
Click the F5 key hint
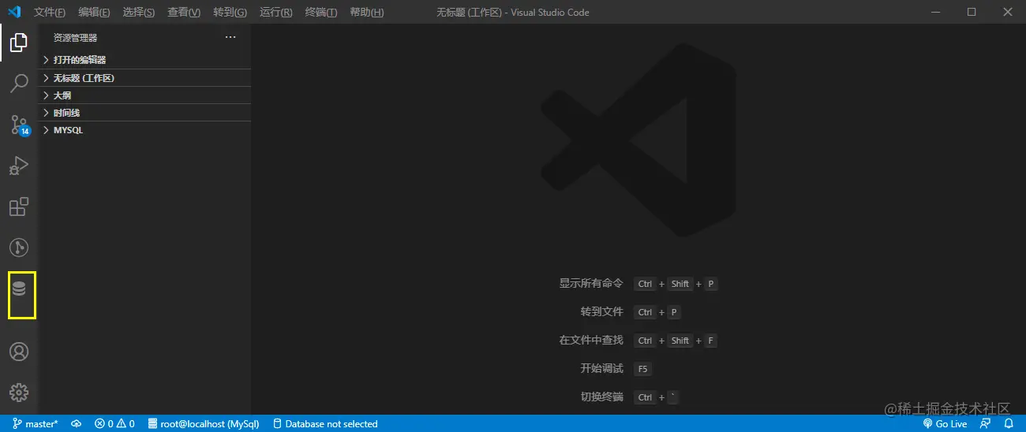pyautogui.click(x=642, y=369)
